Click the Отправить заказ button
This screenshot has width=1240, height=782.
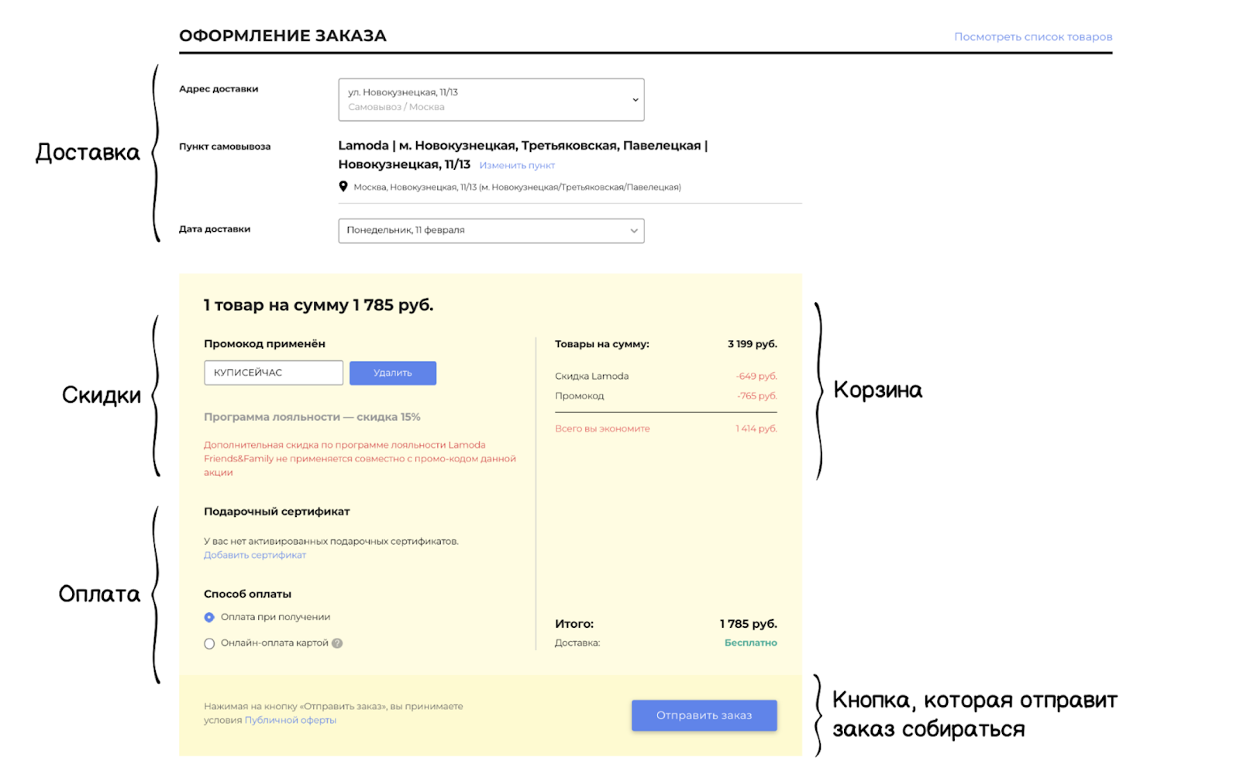click(x=704, y=715)
